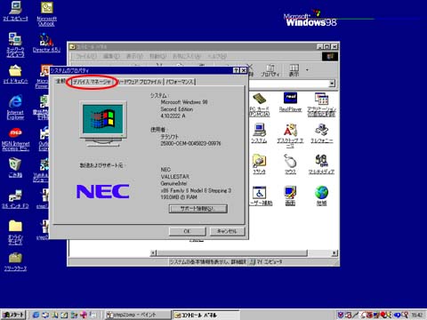This screenshot has height=320, width=427.
Task: Select the Display (画面) icon in Control Panel
Action: click(290, 196)
